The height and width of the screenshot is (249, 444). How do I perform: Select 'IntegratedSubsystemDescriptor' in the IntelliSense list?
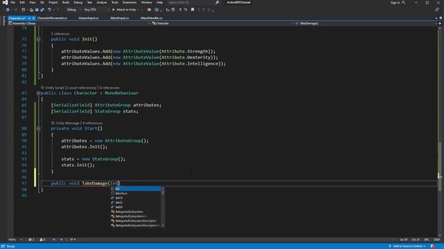(x=136, y=221)
